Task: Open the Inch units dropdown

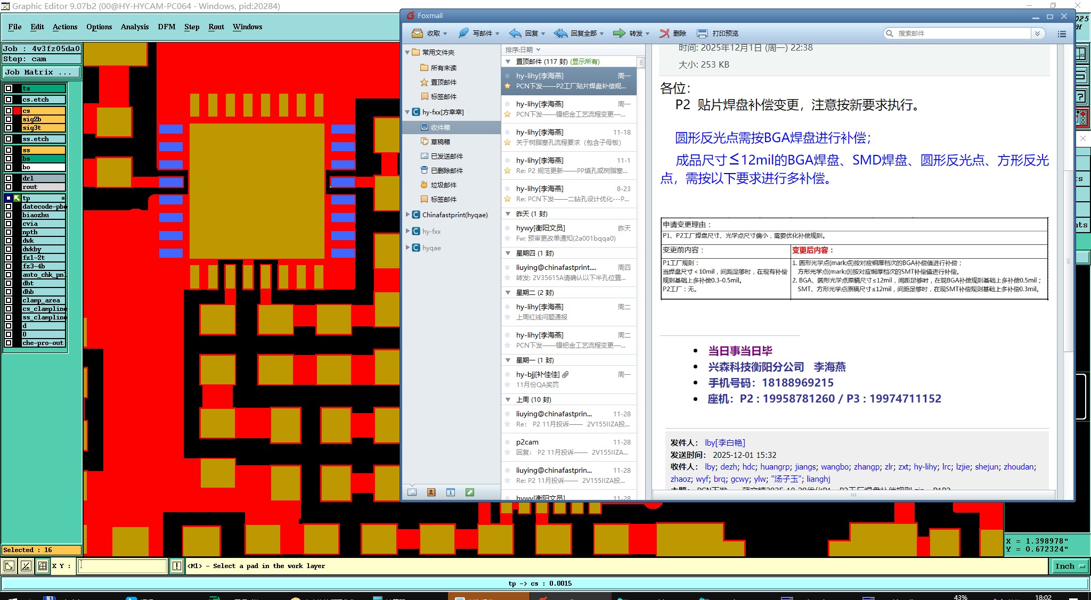Action: 1070,566
